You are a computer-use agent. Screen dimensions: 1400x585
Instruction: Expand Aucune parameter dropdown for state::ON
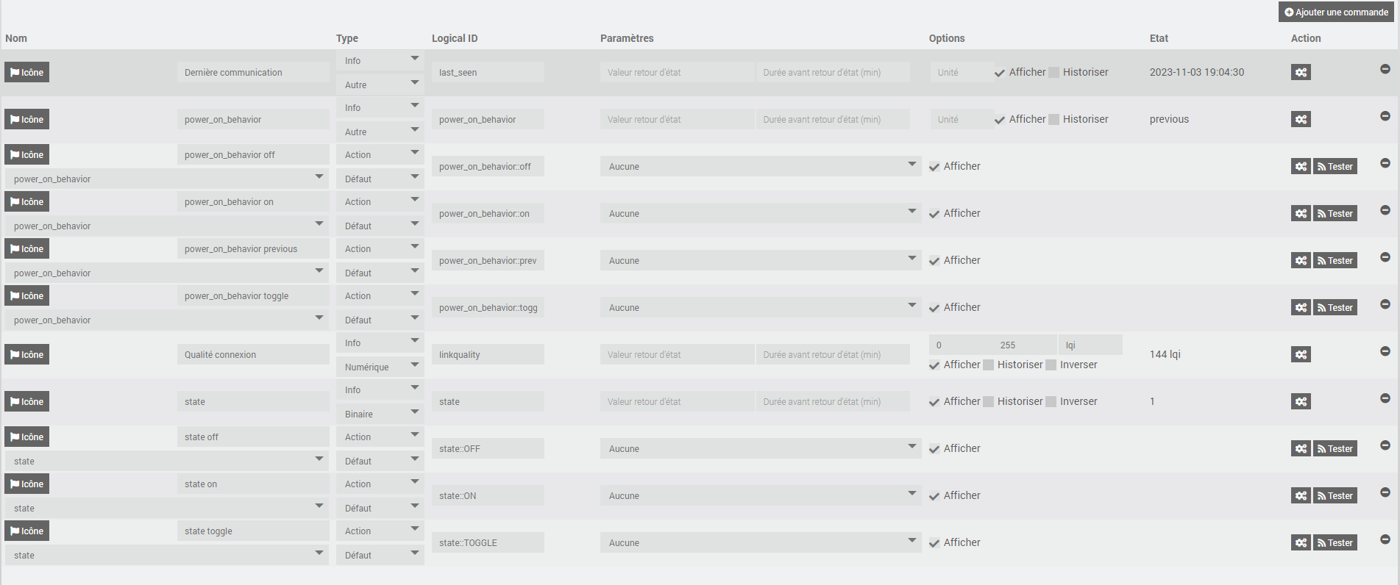point(761,495)
